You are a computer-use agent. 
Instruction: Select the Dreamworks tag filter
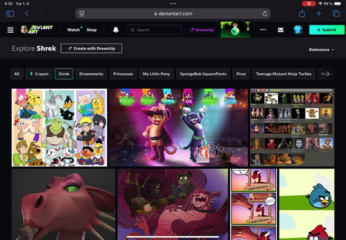[91, 74]
